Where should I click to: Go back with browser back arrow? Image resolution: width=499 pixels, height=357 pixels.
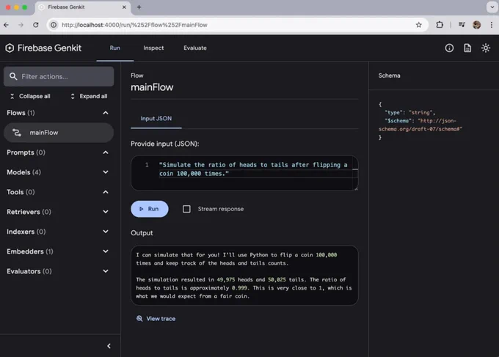(7, 25)
